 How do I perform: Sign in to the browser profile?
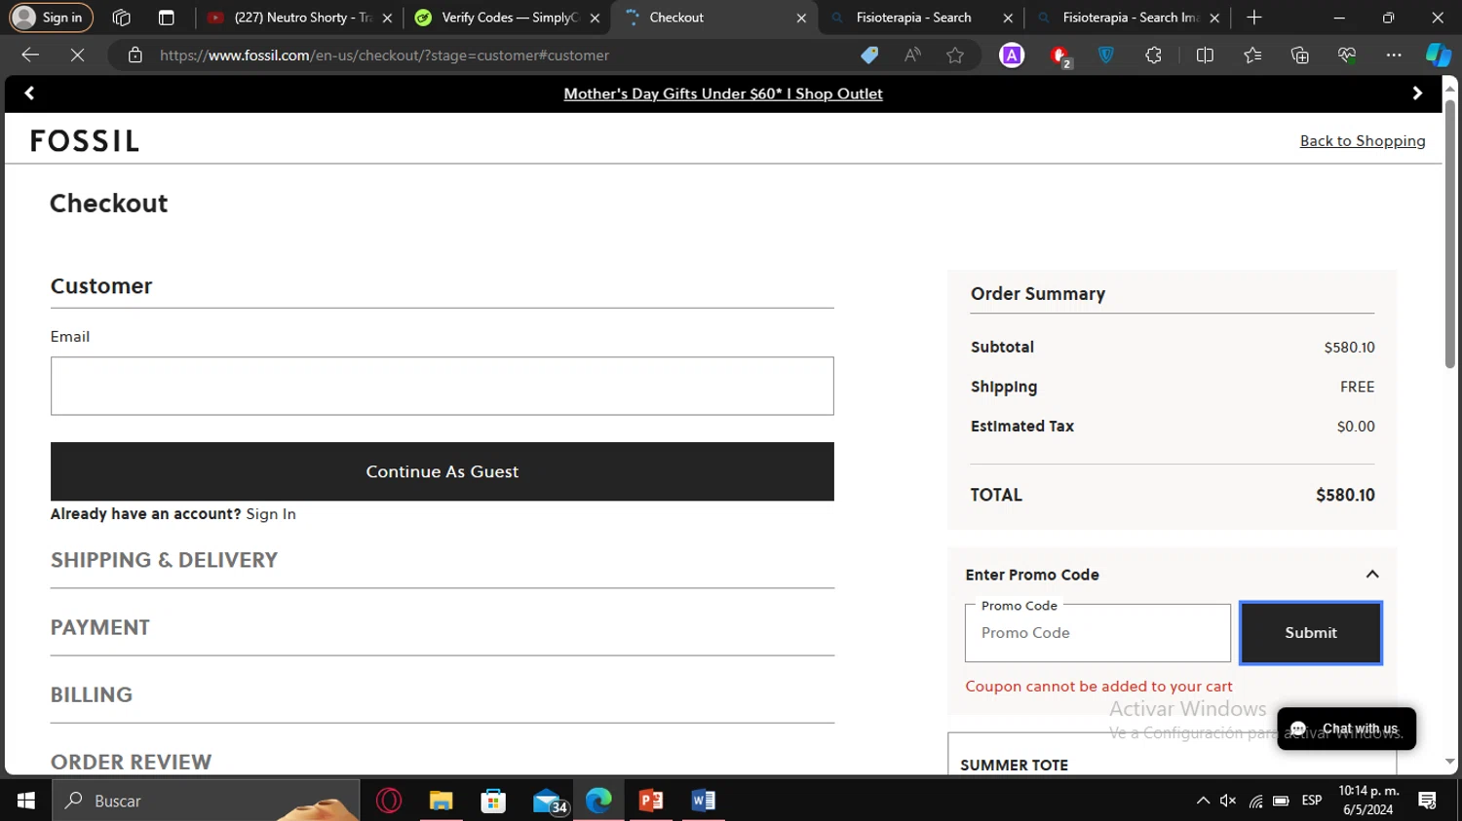[x=51, y=18]
